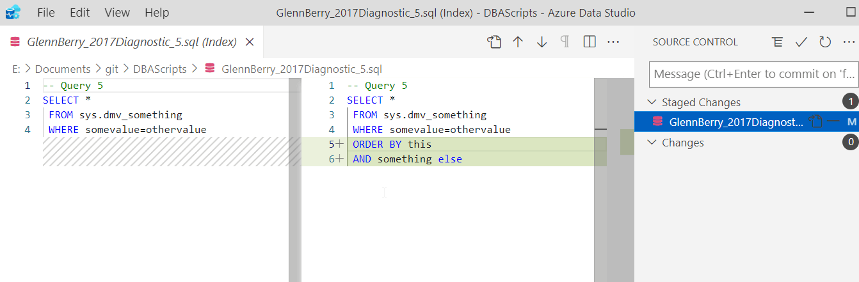
Task: Open Source Control More Actions ellipsis
Action: coord(849,42)
